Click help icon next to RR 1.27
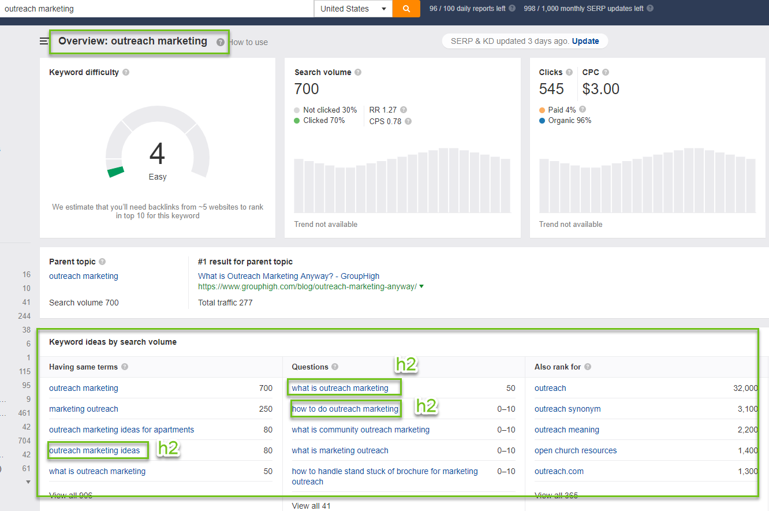This screenshot has height=511, width=769. pyautogui.click(x=404, y=110)
